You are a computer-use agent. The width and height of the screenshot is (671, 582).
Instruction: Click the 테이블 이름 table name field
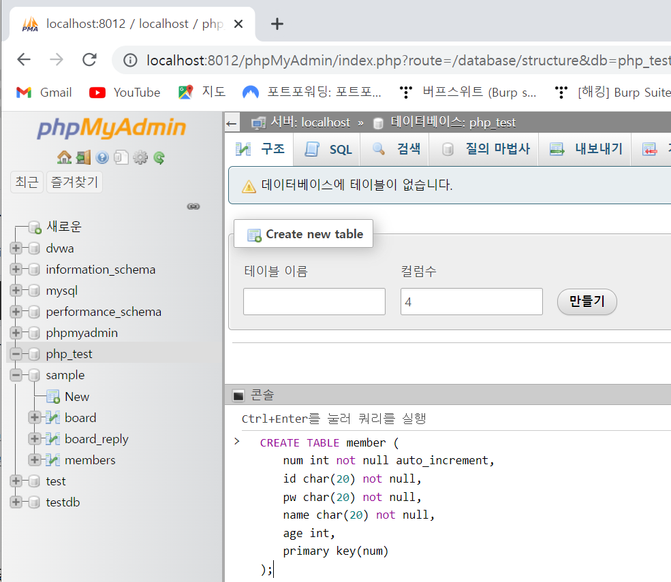pos(314,302)
